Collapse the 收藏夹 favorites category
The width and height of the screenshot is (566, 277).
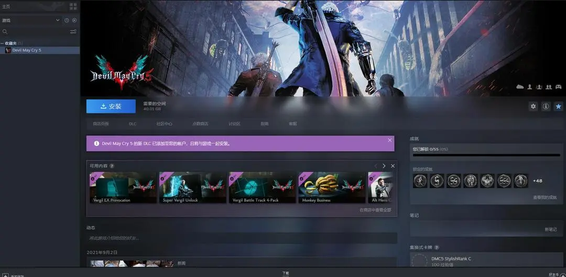point(2,43)
